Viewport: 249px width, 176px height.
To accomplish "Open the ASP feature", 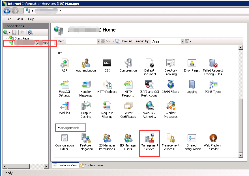I will coord(65,65).
